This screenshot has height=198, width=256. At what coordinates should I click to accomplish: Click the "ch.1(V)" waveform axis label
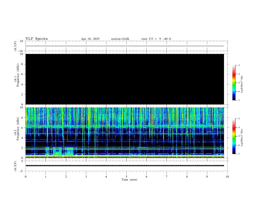click(16, 46)
